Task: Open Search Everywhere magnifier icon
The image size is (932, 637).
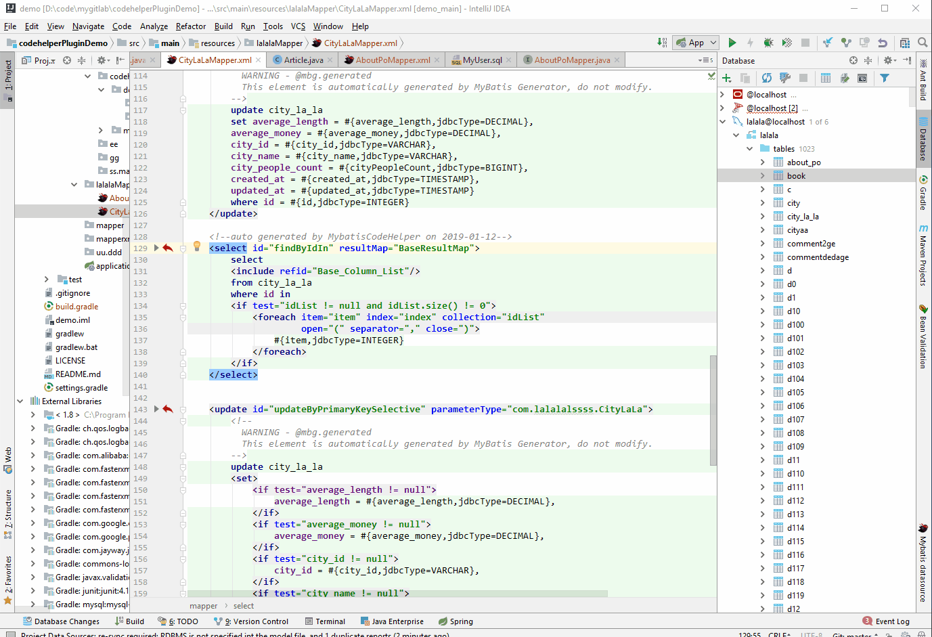Action: 922,43
